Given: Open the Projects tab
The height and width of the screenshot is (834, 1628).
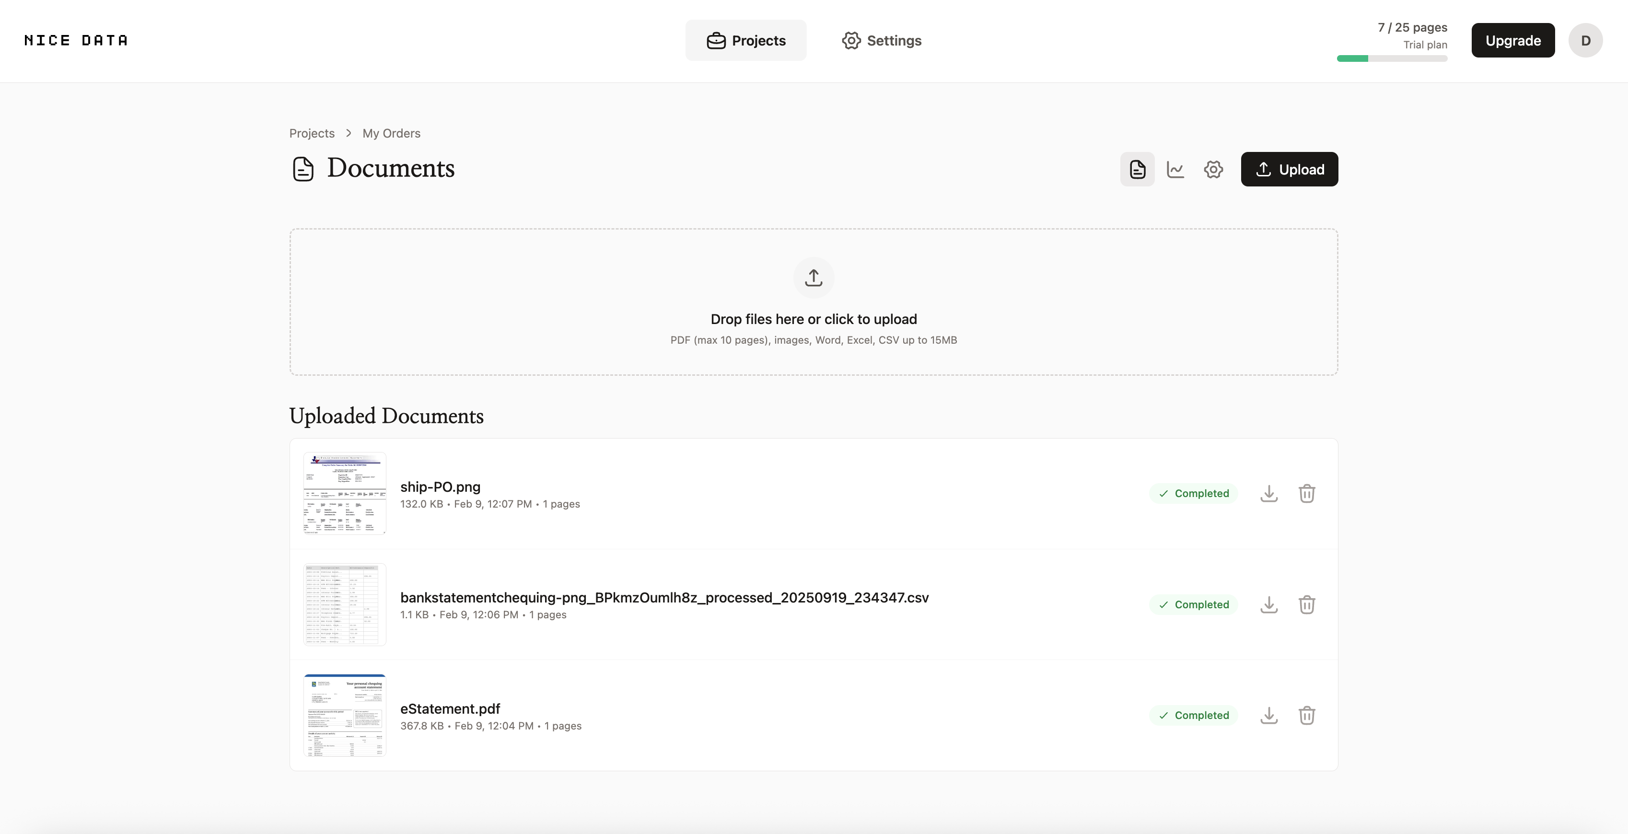Looking at the screenshot, I should (746, 40).
